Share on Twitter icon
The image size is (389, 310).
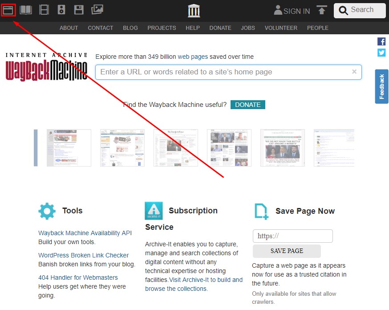[381, 53]
